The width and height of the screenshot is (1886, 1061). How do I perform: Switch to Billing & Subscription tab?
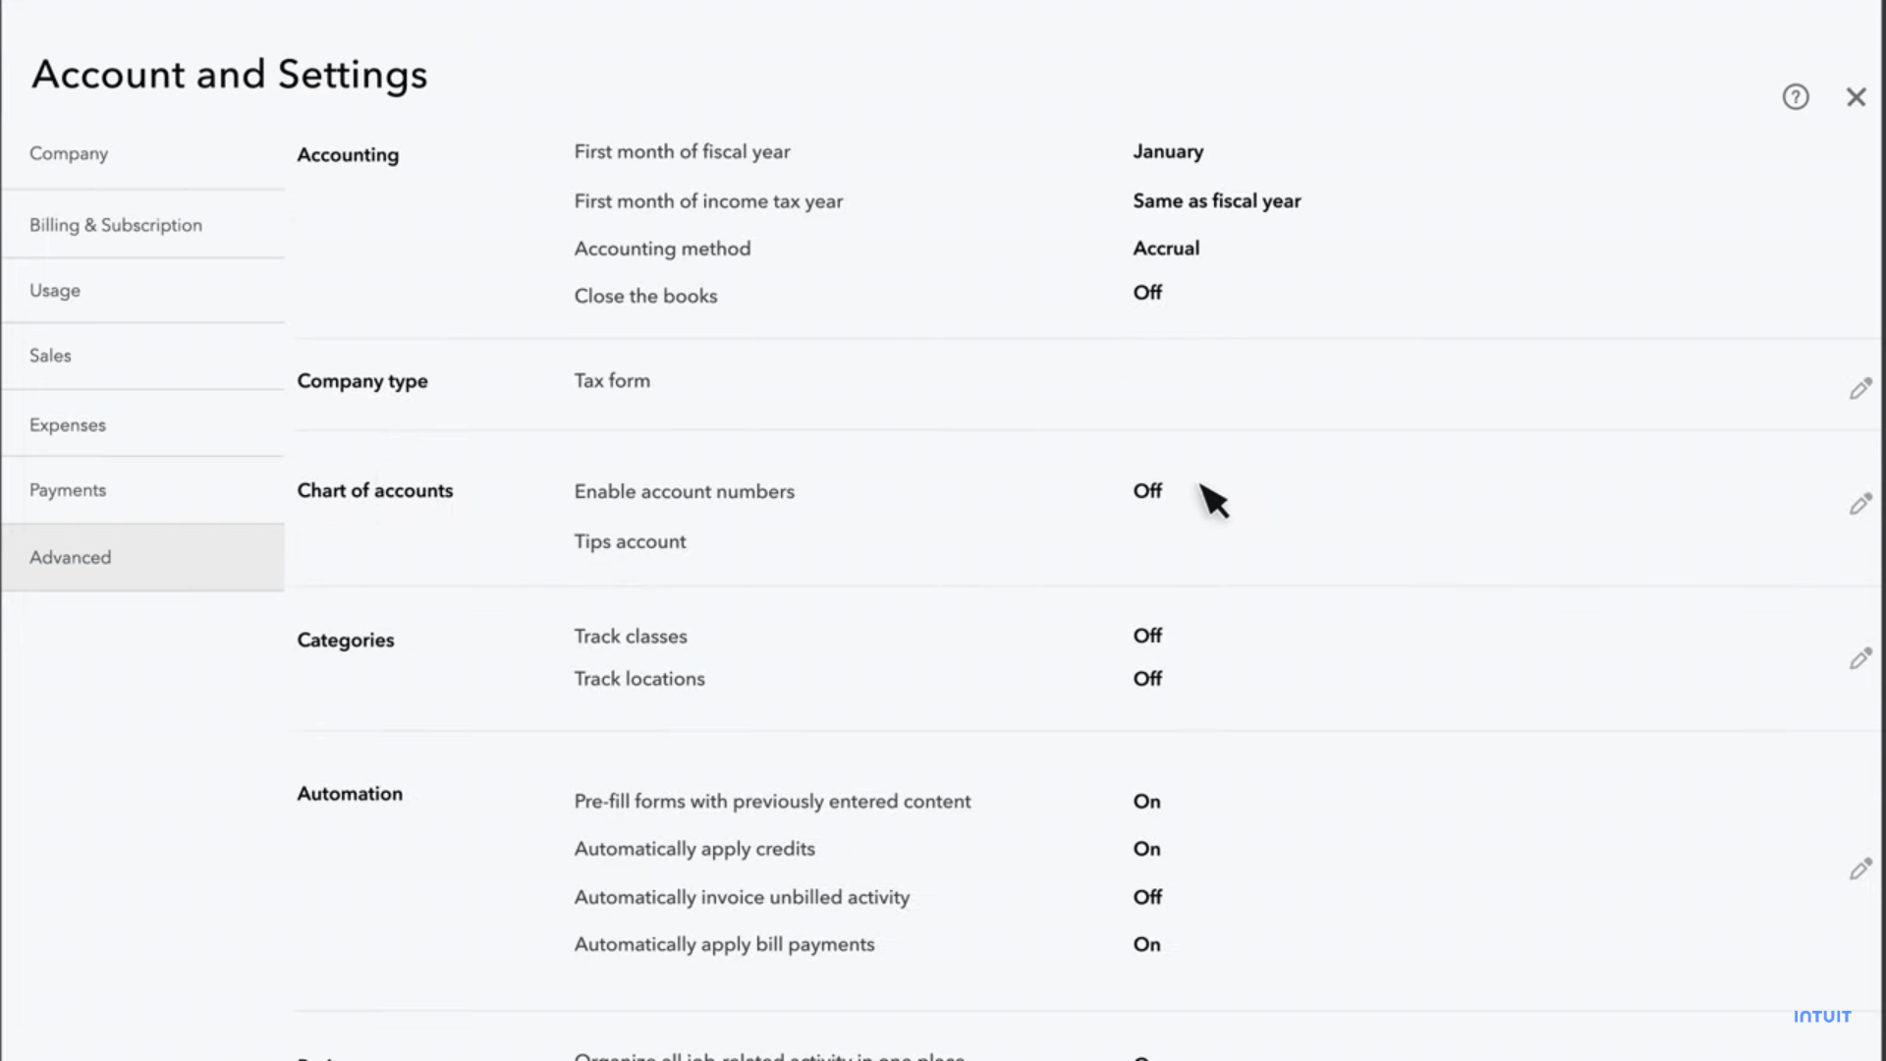pyautogui.click(x=116, y=225)
